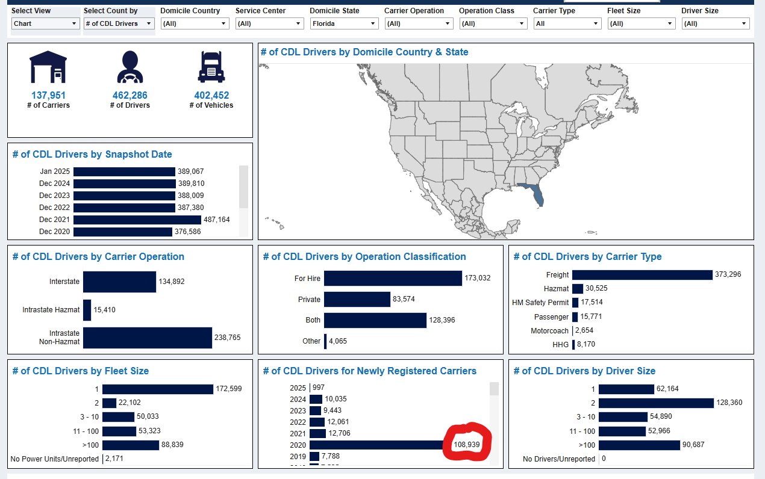
Task: Click the vehicles truck icon
Action: pos(211,67)
